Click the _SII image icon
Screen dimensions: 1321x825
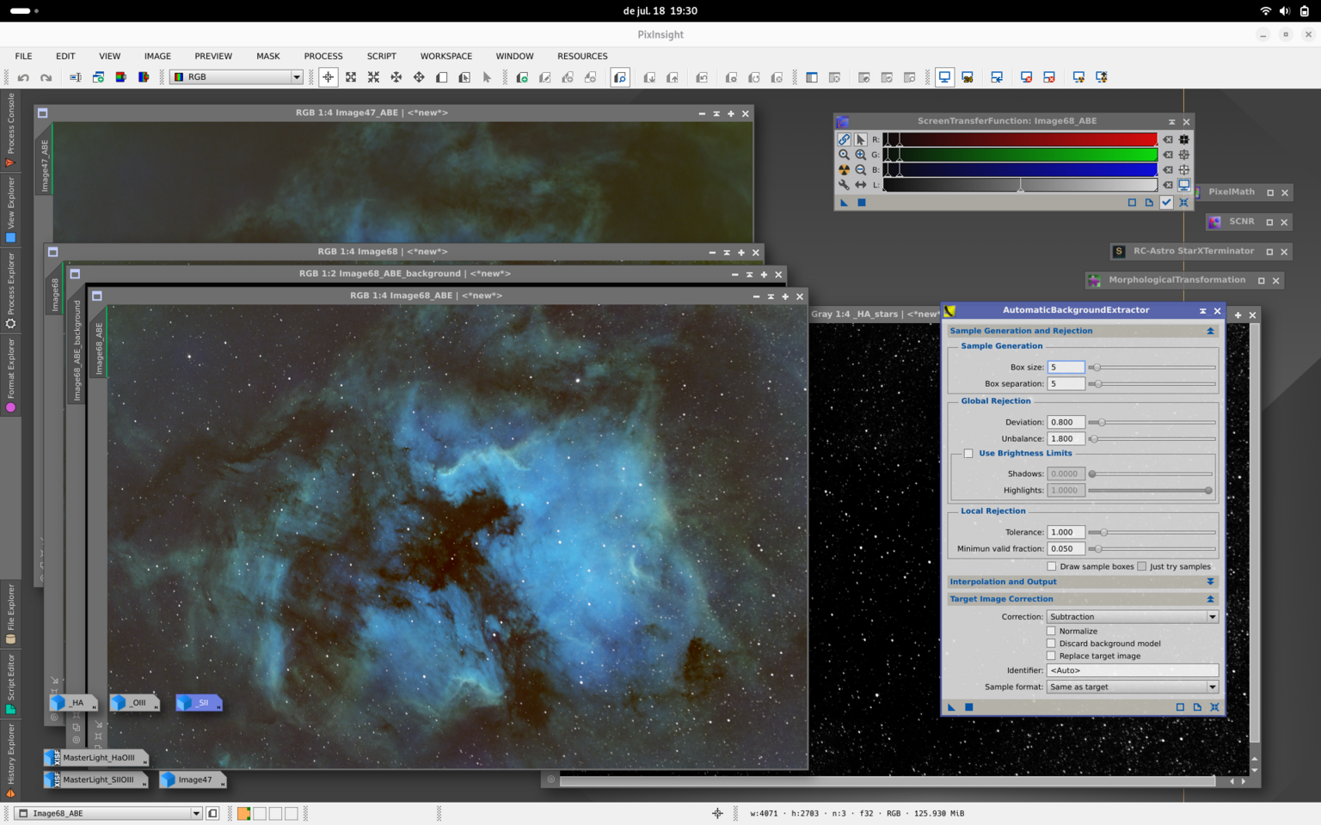point(200,703)
